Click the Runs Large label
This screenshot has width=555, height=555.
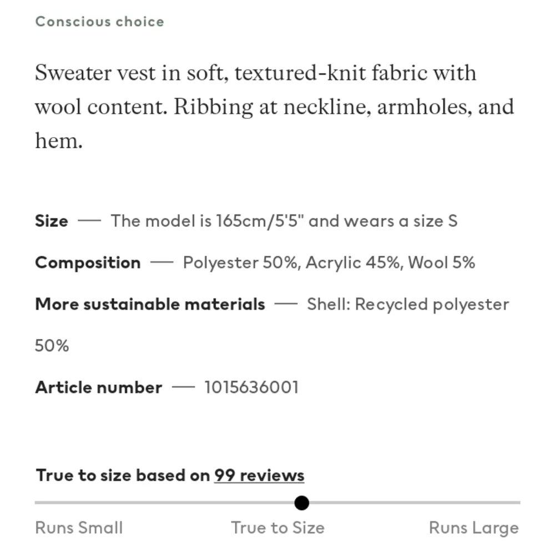(474, 528)
